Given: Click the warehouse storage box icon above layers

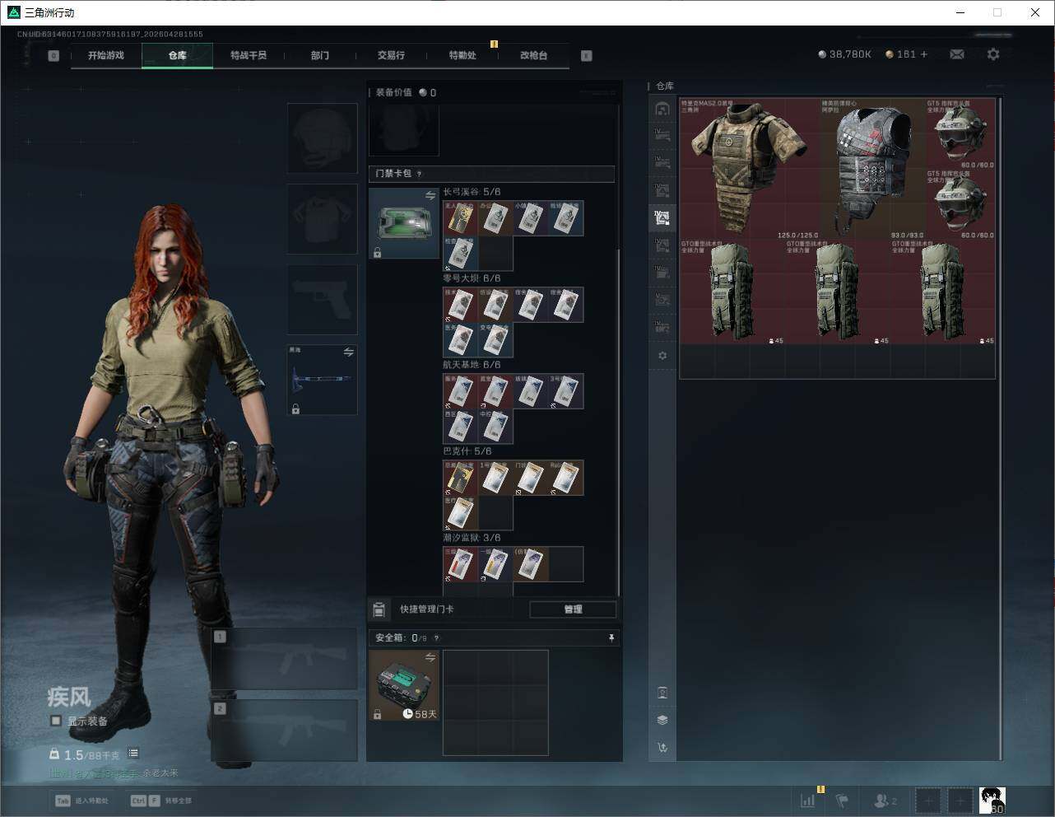Looking at the screenshot, I should (x=662, y=693).
